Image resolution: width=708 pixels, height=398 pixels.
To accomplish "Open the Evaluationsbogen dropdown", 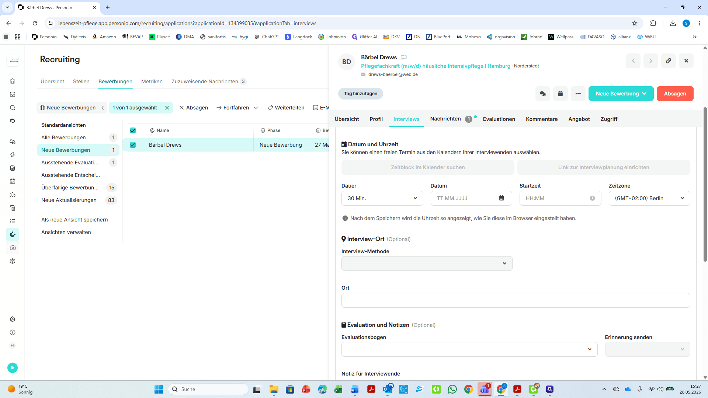I will coord(469,349).
